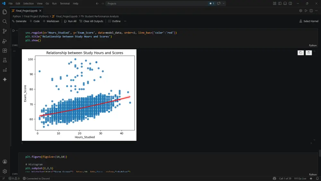
Task: Open the Manage gear at bottom left
Action: coord(5,171)
